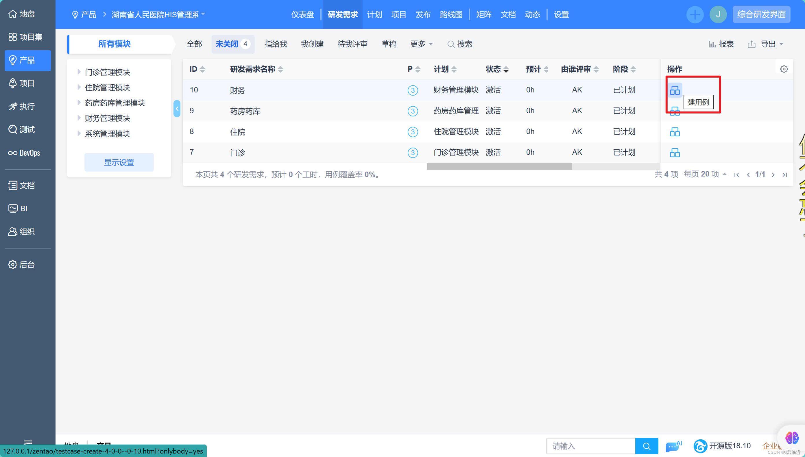Go to the 路线图 navigation item
The width and height of the screenshot is (805, 457).
(451, 14)
